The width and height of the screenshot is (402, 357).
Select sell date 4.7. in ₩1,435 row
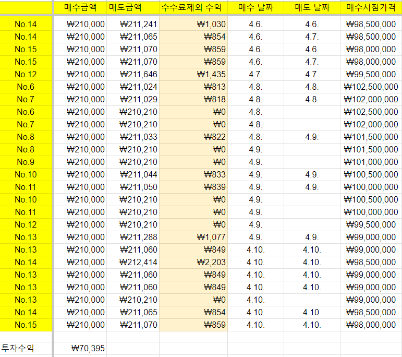point(312,75)
